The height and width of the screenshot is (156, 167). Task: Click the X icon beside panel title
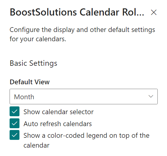(154, 12)
